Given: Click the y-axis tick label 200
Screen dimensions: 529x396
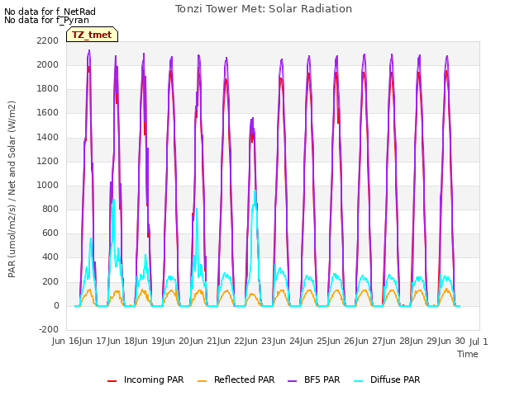Looking at the screenshot, I should pos(50,281).
